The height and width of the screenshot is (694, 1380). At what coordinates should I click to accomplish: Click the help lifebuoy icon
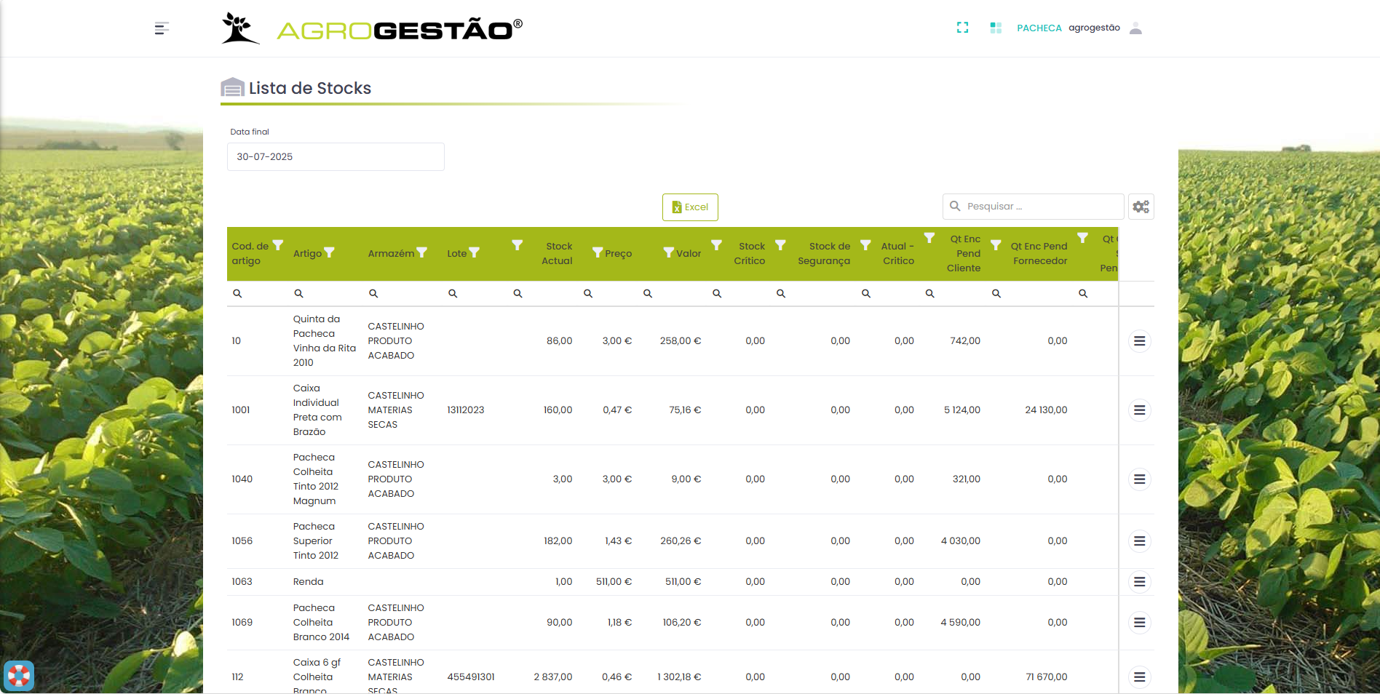click(19, 676)
